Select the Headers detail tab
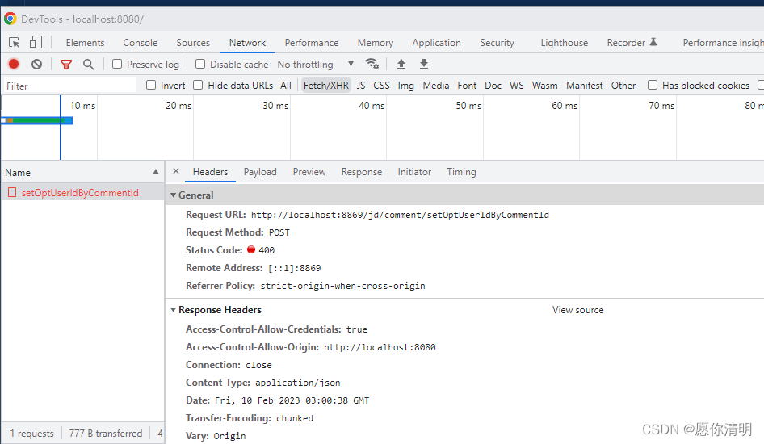The width and height of the screenshot is (764, 444). pyautogui.click(x=210, y=172)
